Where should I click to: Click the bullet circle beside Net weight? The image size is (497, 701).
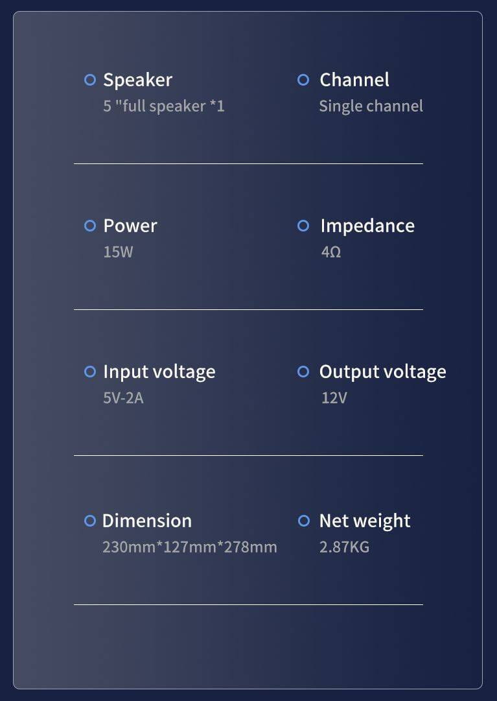(x=303, y=521)
